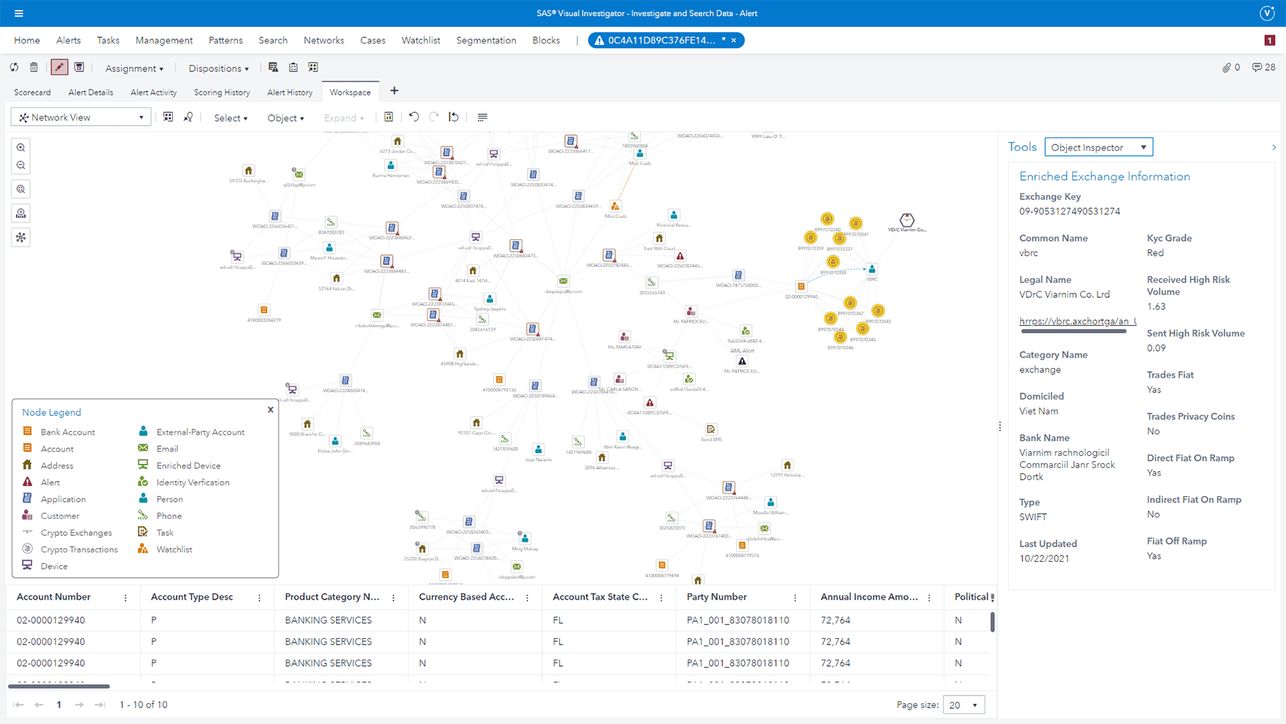The height and width of the screenshot is (724, 1286).
Task: Select the Send SMS task node
Action: tap(711, 430)
